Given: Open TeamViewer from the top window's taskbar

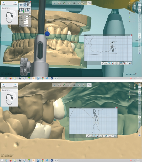Looking at the screenshot, I should pos(38,78).
